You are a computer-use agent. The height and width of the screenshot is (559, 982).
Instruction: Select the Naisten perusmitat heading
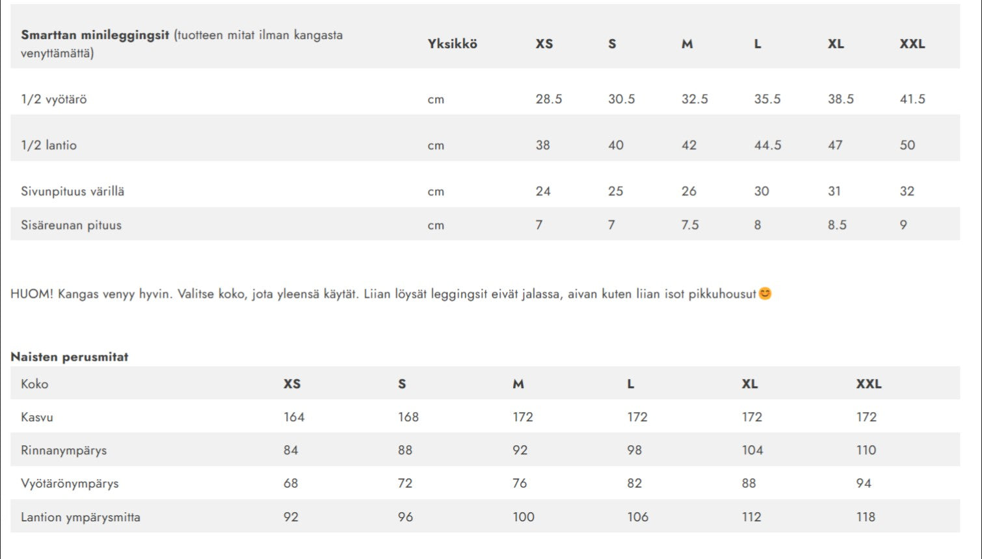[70, 356]
